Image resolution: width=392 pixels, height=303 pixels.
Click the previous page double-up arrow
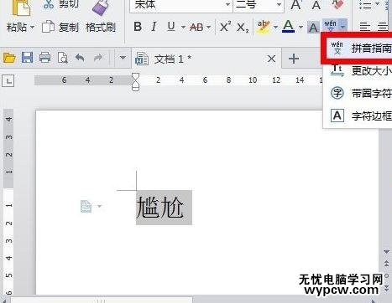pos(387,264)
